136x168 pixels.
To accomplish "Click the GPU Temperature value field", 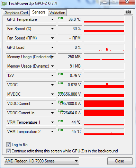I will (70, 19).
